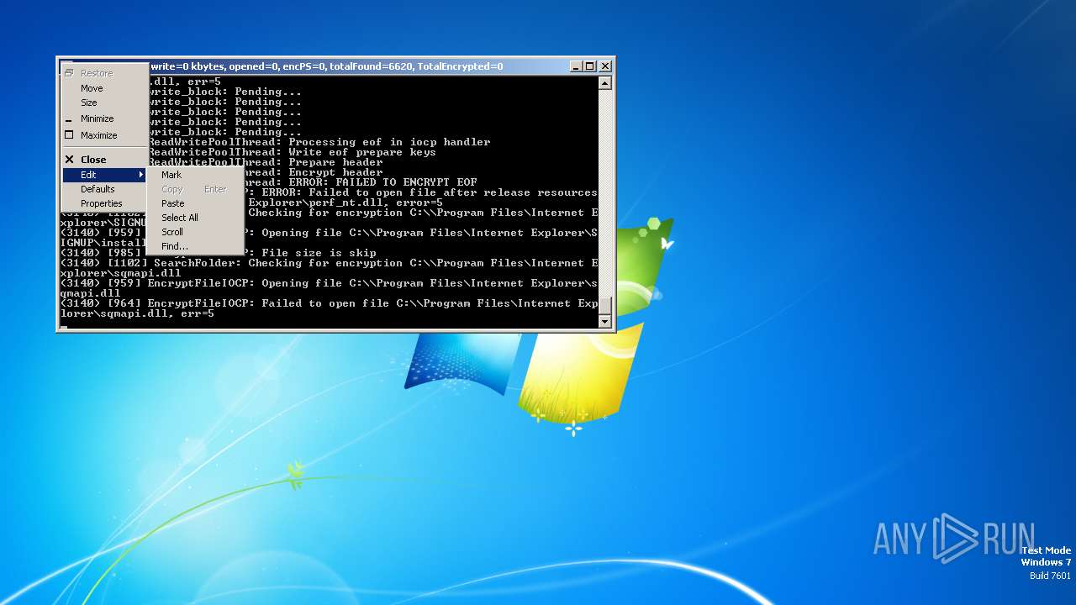Choose Maximize in the system menu
Screen dimensions: 1076x605
(x=104, y=134)
